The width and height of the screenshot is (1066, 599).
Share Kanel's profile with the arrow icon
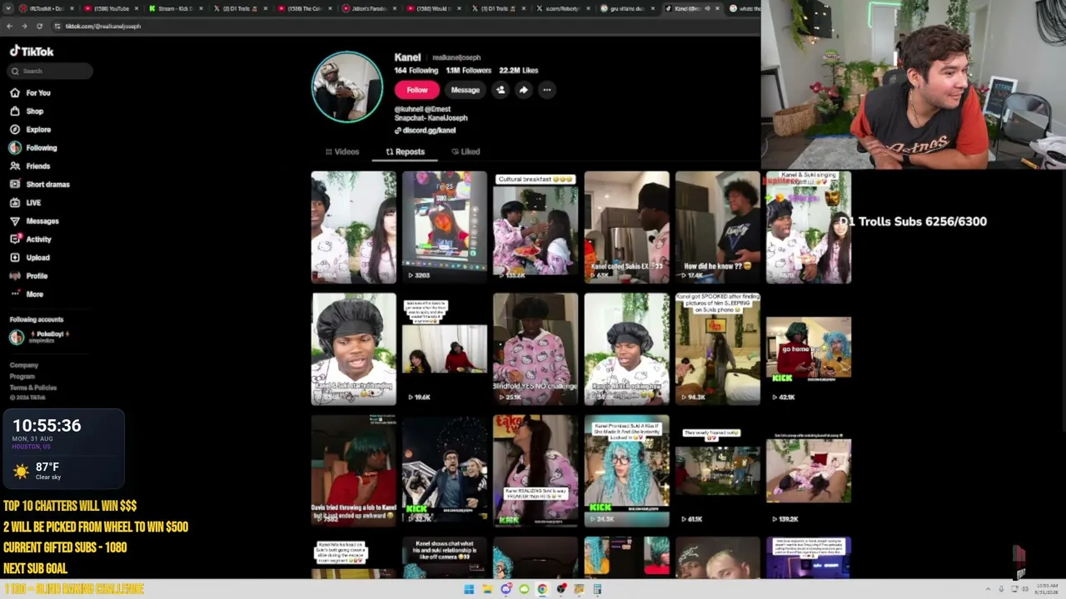[x=523, y=90]
